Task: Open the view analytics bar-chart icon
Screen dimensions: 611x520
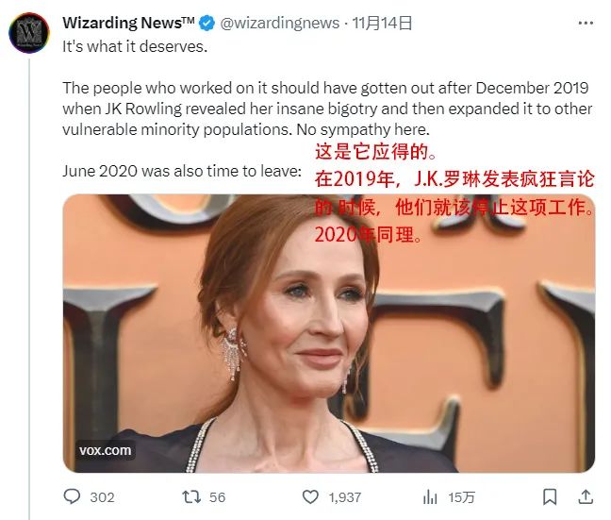Action: [430, 497]
